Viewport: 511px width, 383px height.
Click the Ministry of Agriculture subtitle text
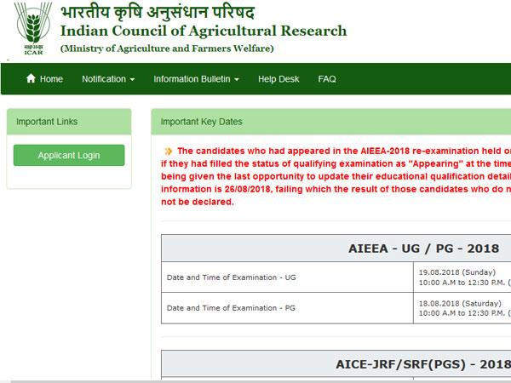[x=167, y=49]
